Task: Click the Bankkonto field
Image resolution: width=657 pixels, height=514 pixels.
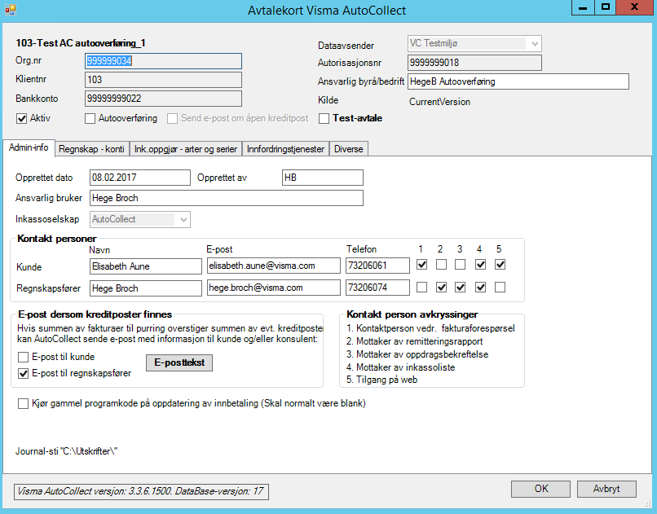Action: [x=163, y=99]
